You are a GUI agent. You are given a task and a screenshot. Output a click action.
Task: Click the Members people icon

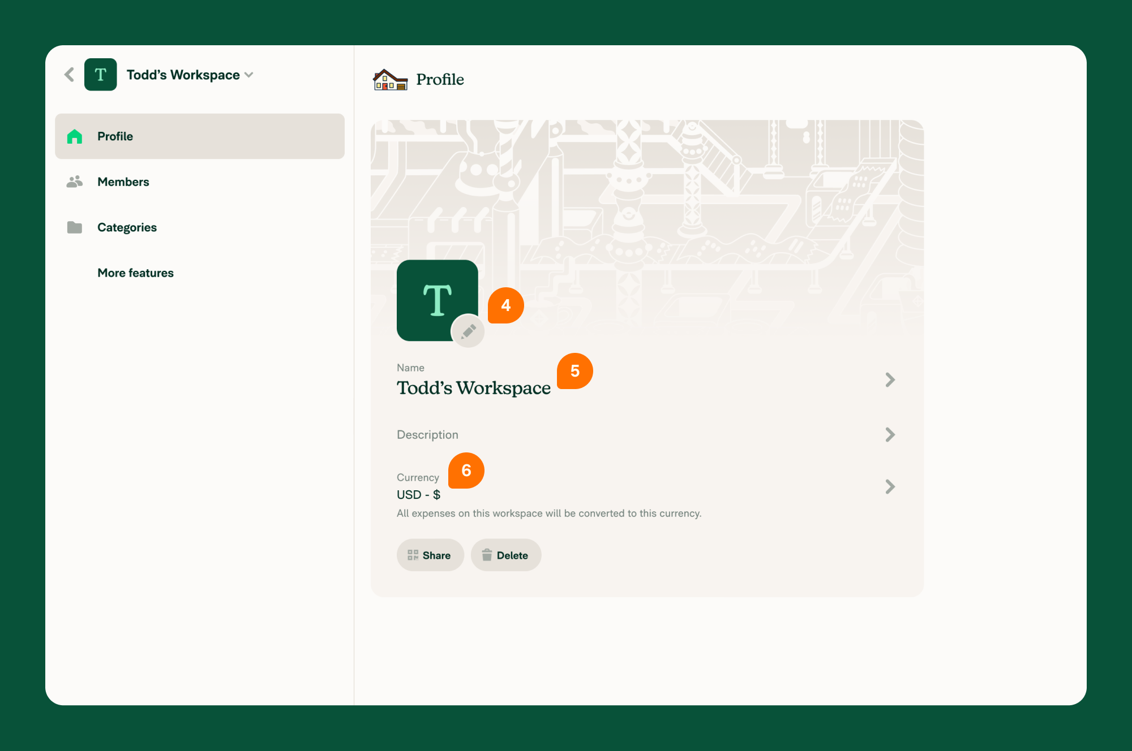tap(75, 182)
